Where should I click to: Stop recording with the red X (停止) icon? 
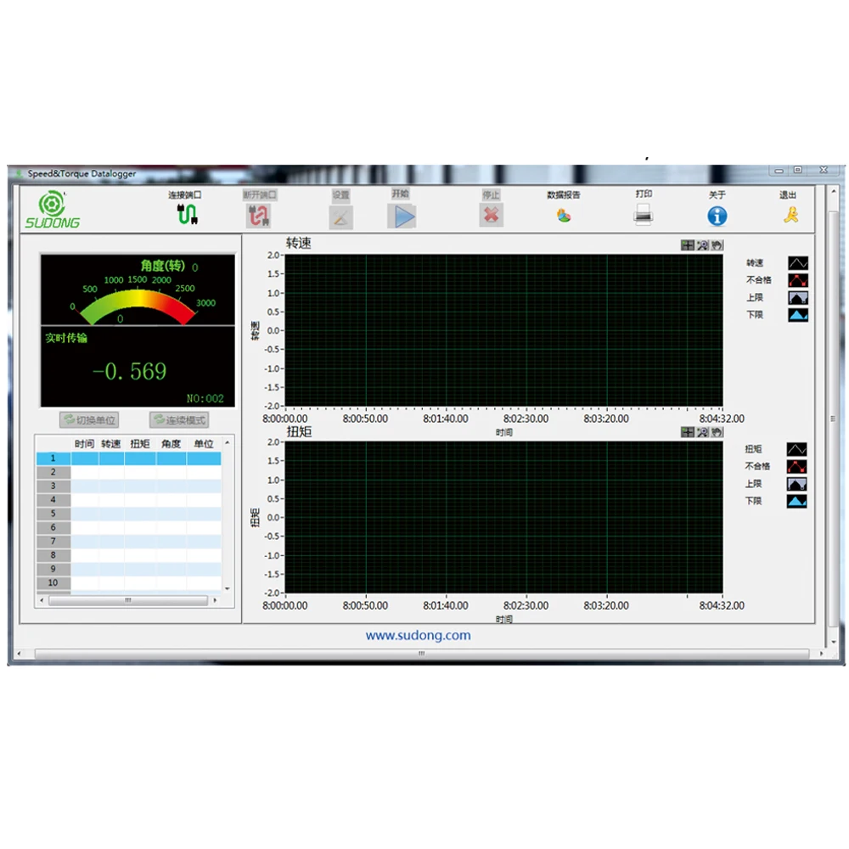(491, 215)
